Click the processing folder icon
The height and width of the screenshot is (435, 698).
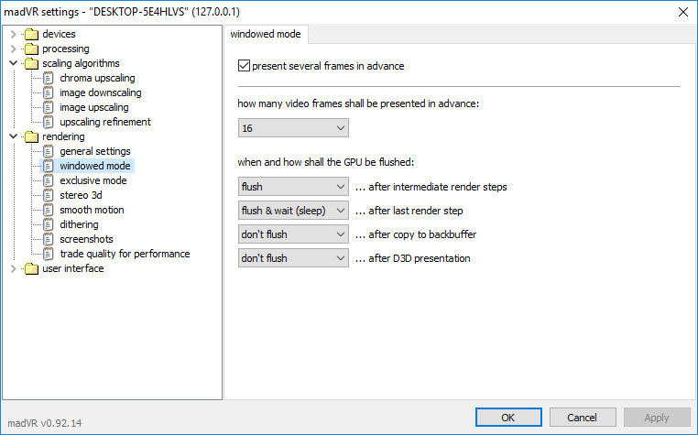click(32, 49)
